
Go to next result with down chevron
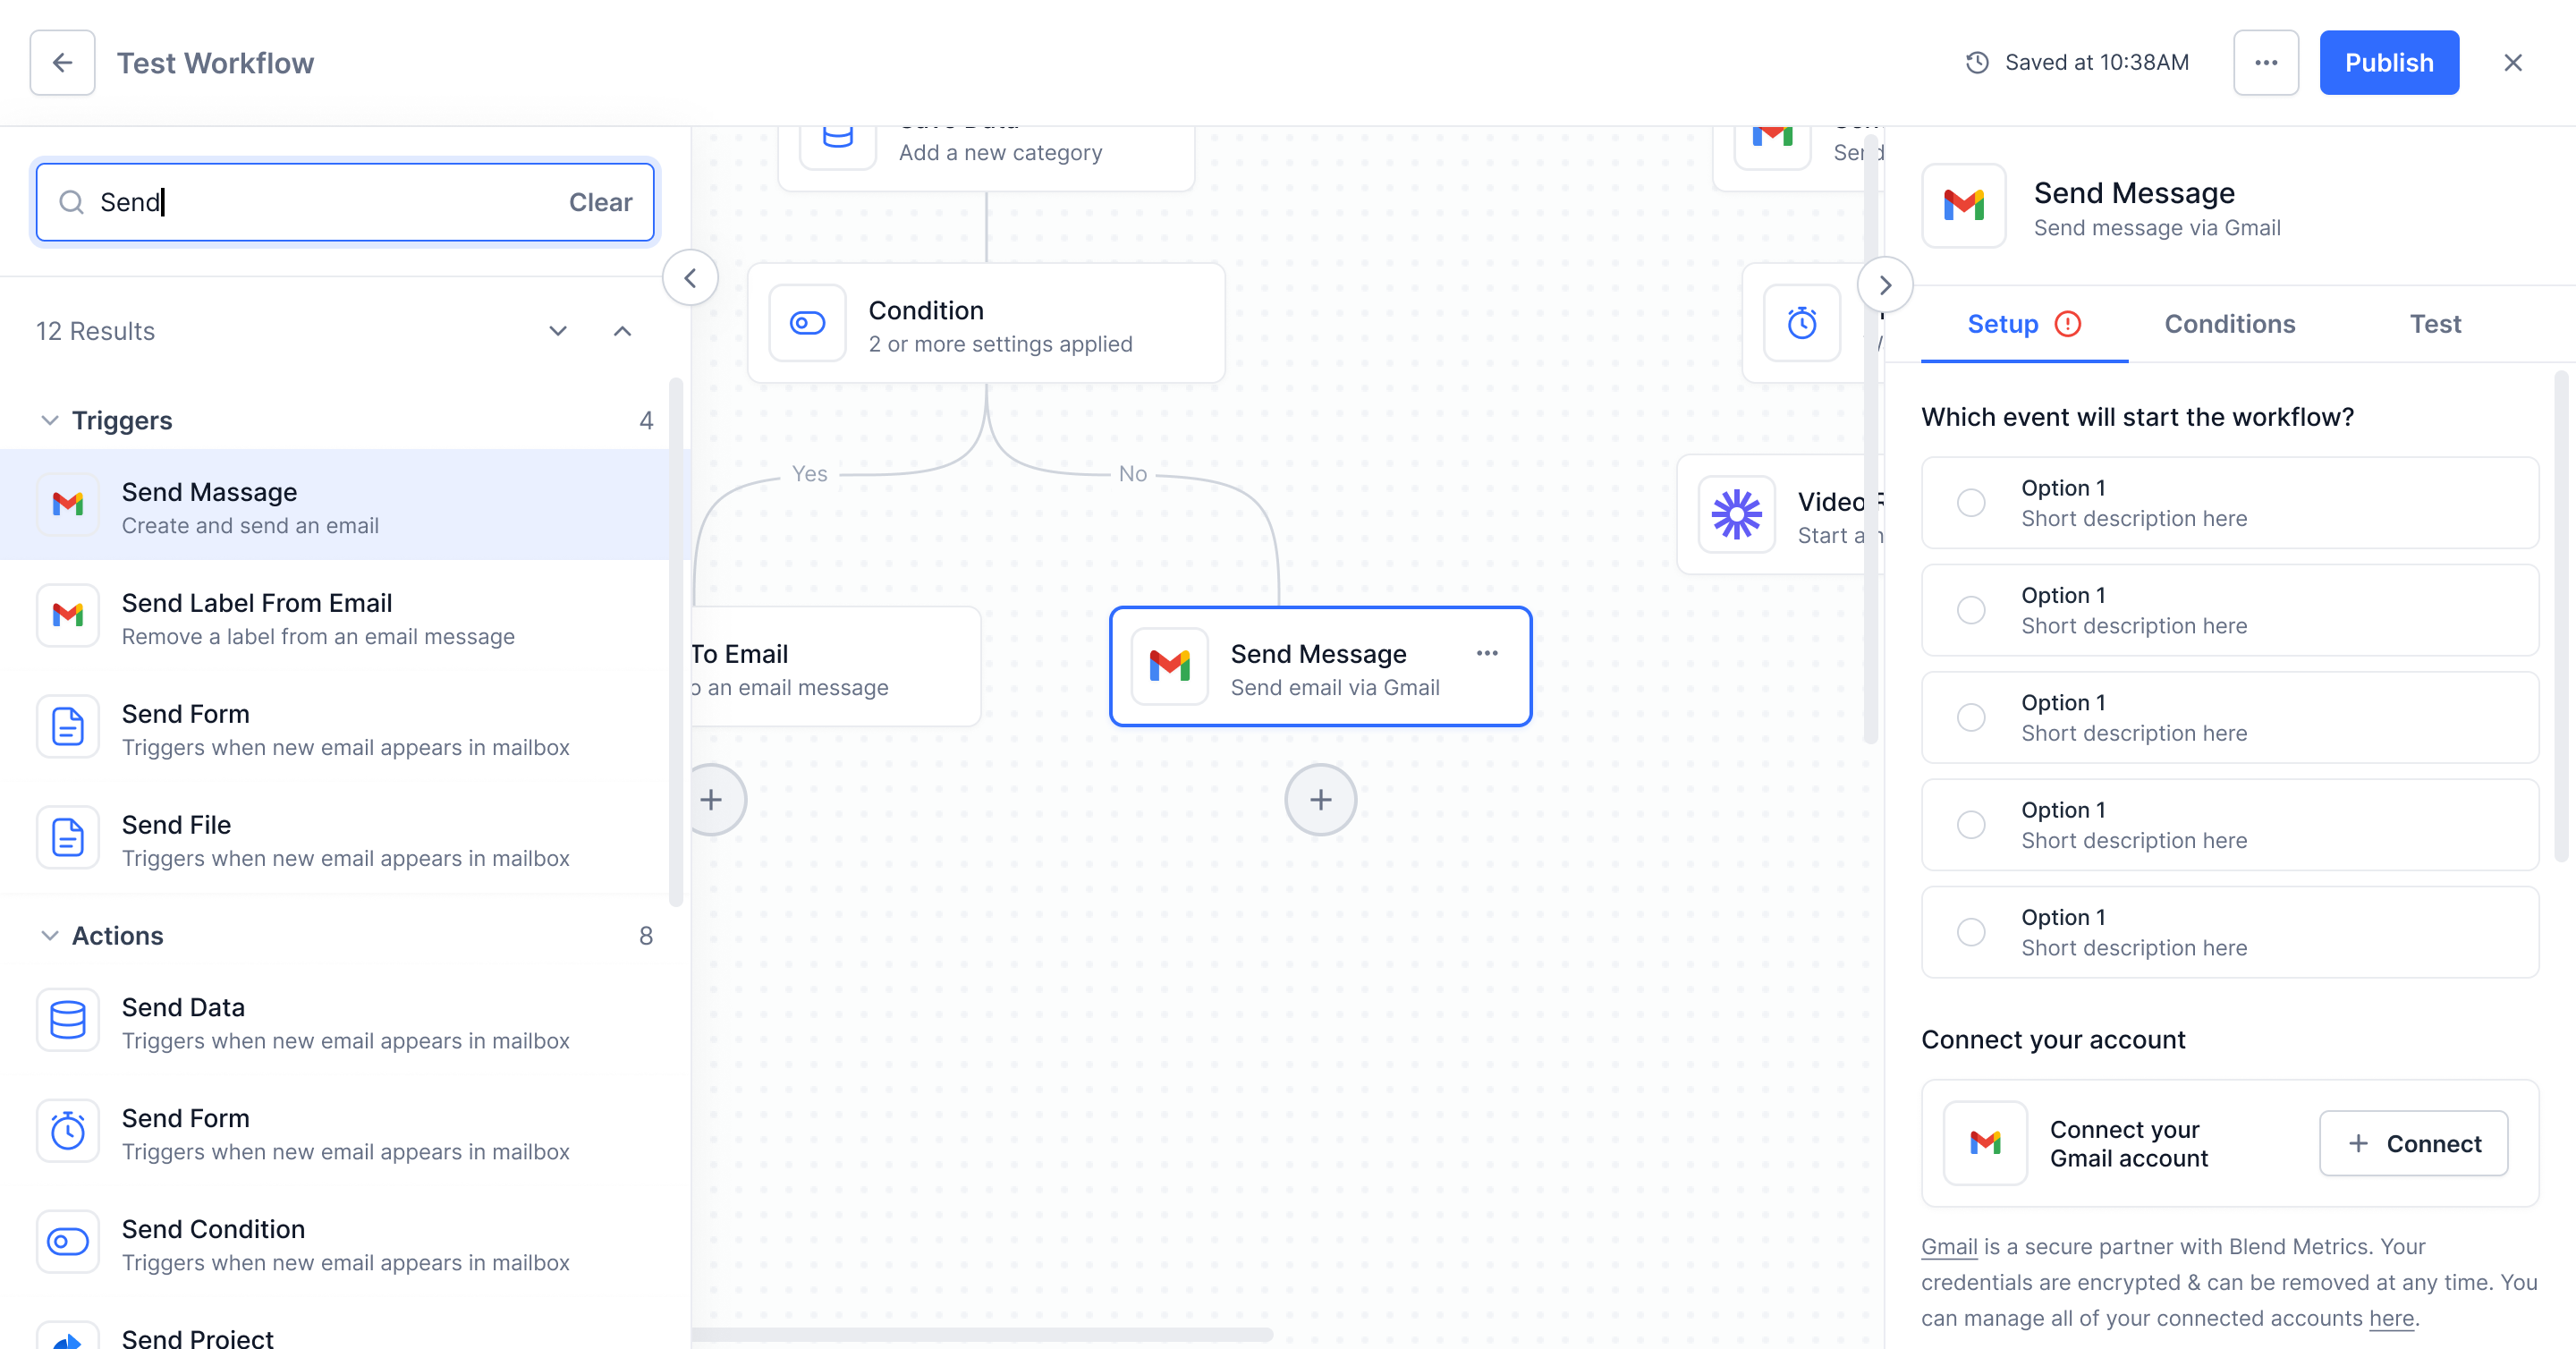point(558,331)
